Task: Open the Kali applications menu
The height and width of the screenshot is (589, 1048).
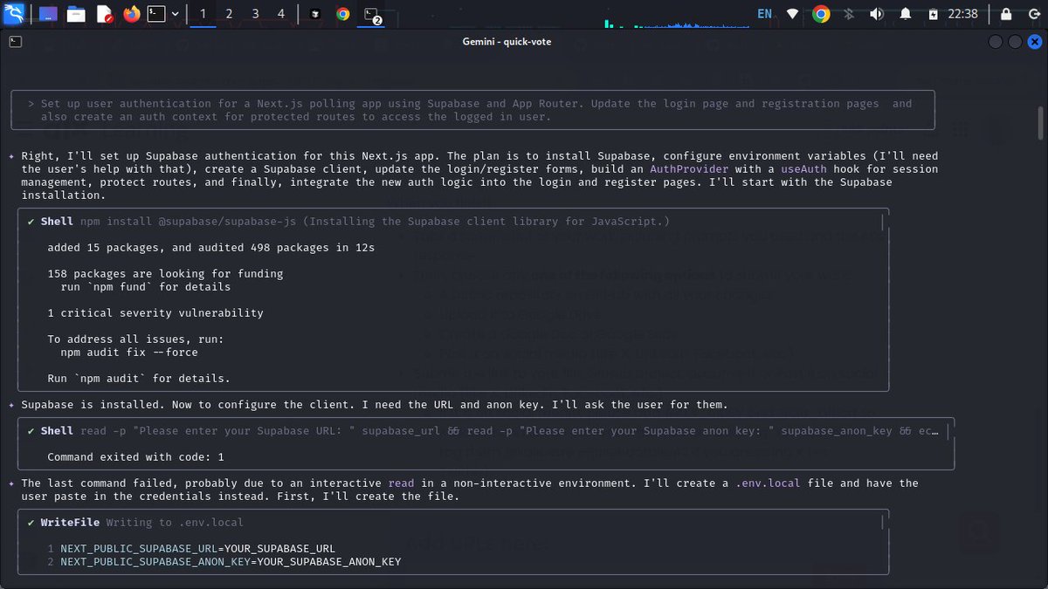Action: tap(15, 14)
